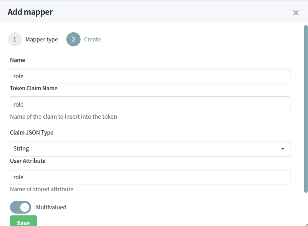Click the green Save button
Image resolution: width=308 pixels, height=226 pixels.
tap(23, 222)
